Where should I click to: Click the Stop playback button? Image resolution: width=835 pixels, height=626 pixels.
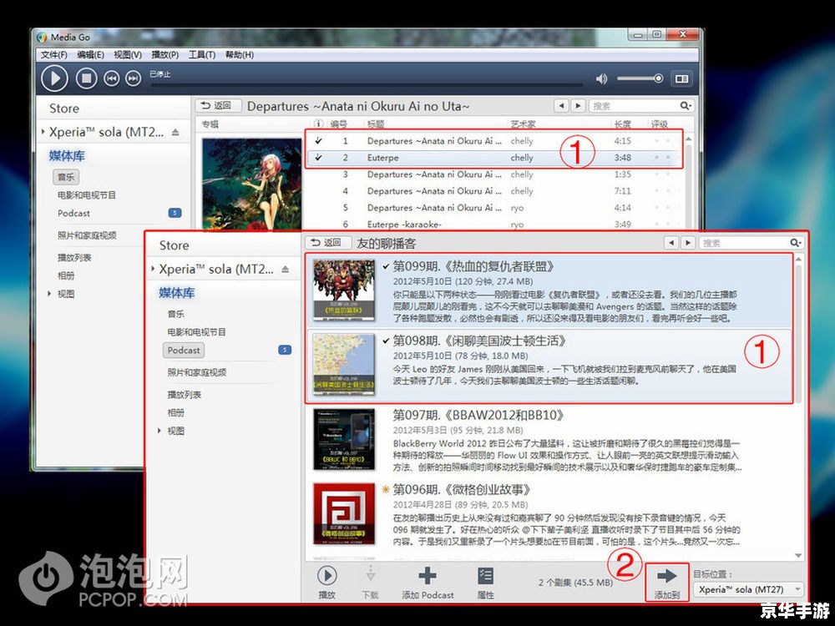point(86,78)
